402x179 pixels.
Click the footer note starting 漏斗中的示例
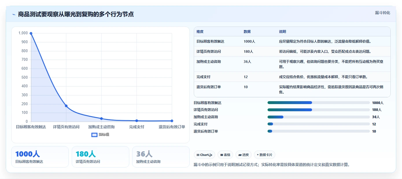pyautogui.click(x=272, y=165)
